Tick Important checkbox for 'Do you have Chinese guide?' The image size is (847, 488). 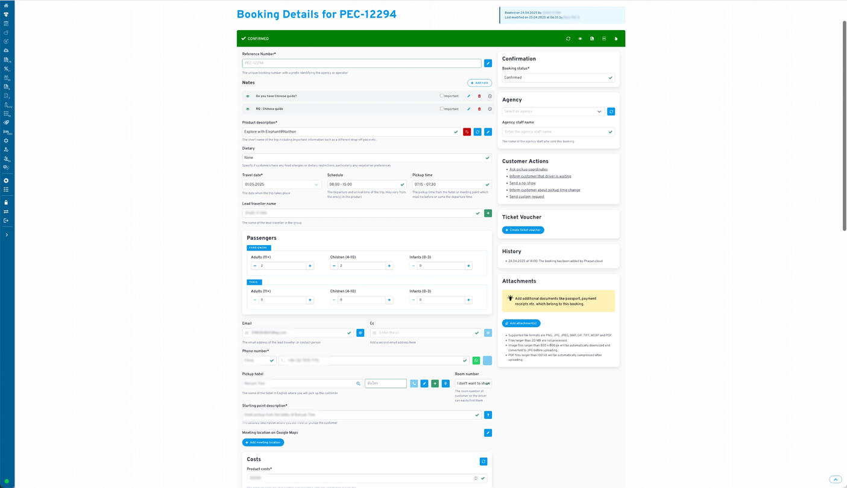(442, 96)
